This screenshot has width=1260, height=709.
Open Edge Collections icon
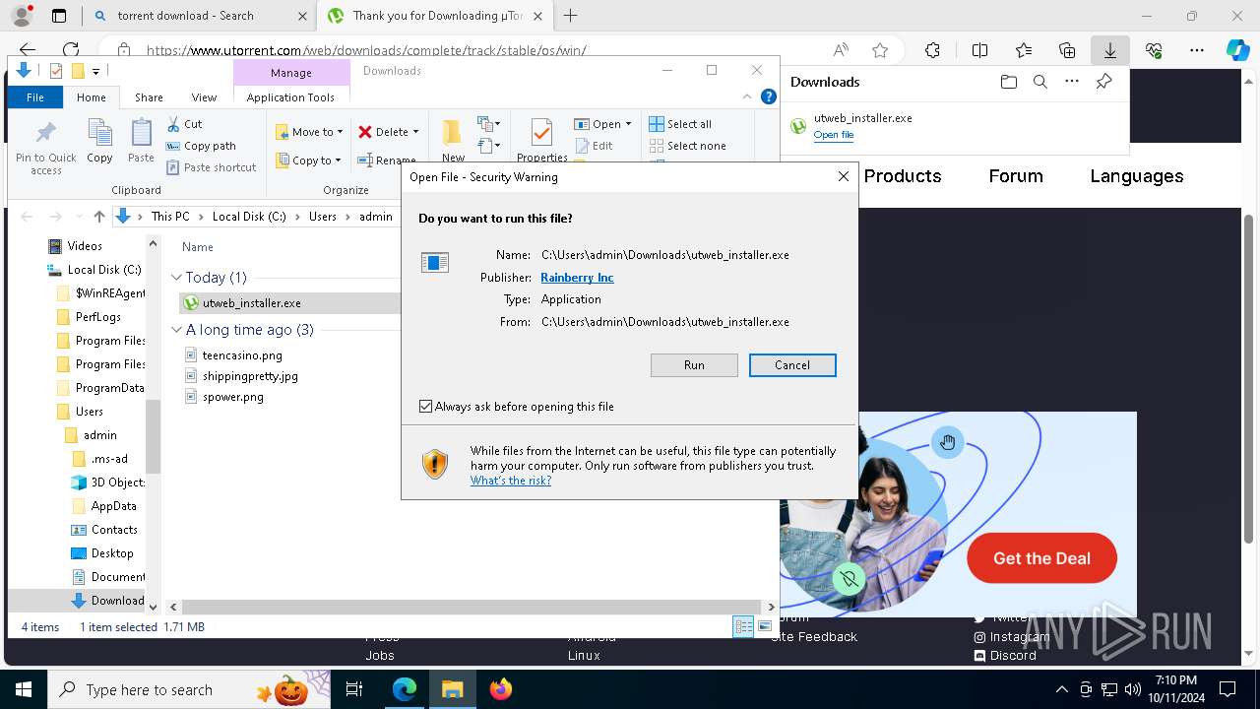coord(1067,50)
